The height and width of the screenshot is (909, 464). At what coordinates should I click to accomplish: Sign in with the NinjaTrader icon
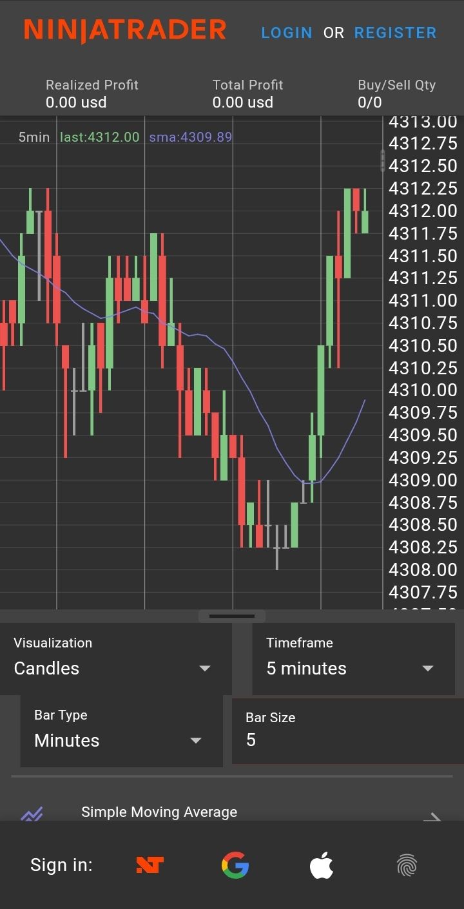click(x=150, y=865)
